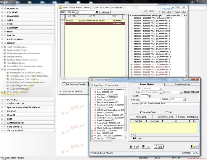The height and width of the screenshot is (160, 207).
Task: Collapse the MALİYET menu section
Action: click(2, 43)
